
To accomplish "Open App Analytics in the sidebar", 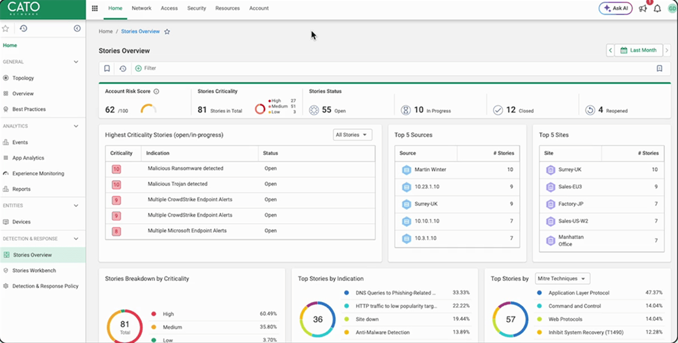I will pos(42,158).
